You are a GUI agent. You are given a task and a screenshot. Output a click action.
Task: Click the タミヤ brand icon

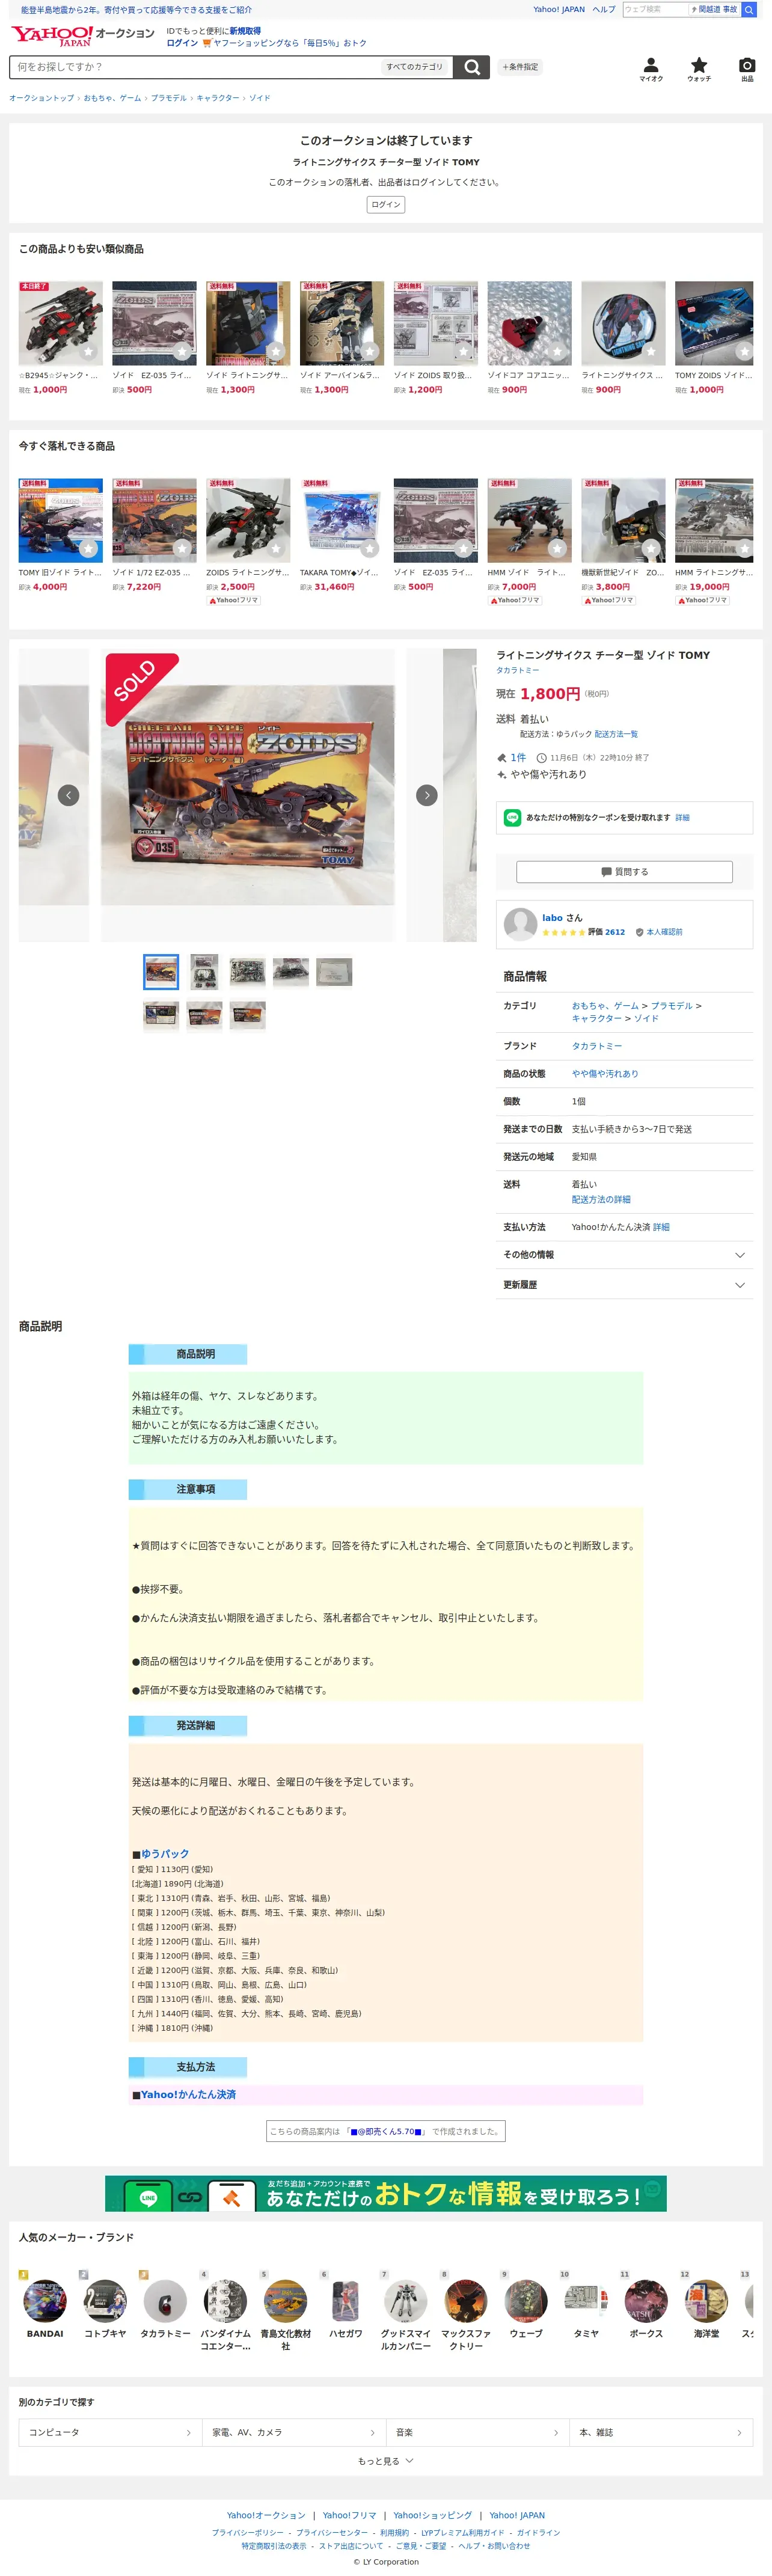[586, 2301]
